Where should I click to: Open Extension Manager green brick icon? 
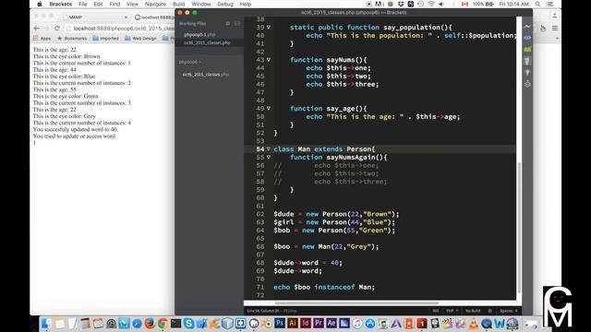[x=527, y=49]
